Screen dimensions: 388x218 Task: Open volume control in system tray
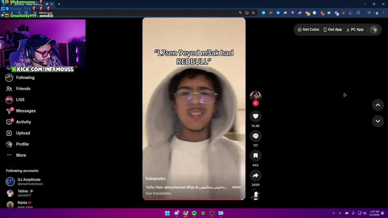[364, 213]
